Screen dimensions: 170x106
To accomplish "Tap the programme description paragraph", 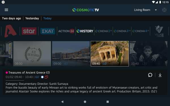I will pyautogui.click(x=82, y=89).
